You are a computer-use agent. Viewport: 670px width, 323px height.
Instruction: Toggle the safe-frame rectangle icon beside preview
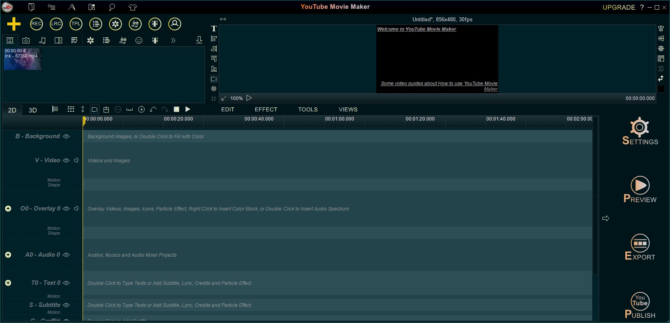point(214,79)
